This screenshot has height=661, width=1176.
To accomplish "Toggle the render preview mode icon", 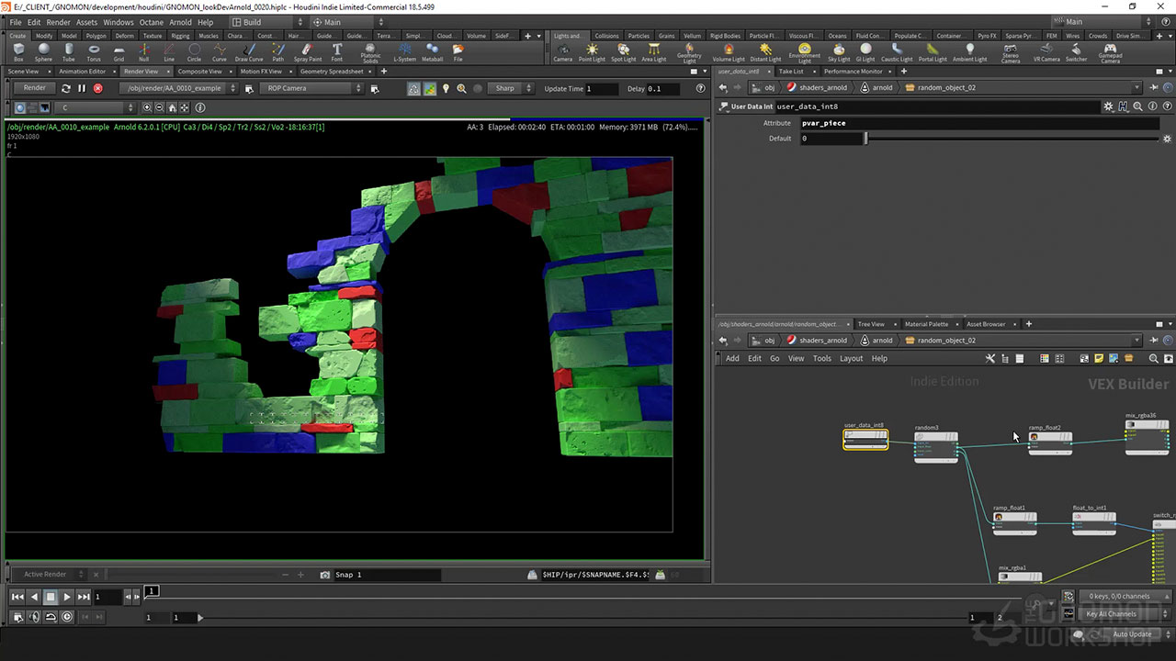I will click(x=413, y=88).
